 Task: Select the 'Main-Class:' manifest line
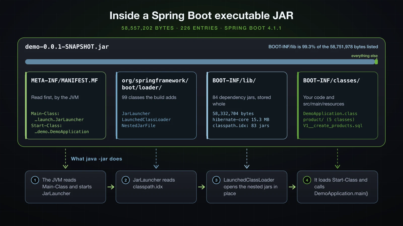pyautogui.click(x=45, y=114)
